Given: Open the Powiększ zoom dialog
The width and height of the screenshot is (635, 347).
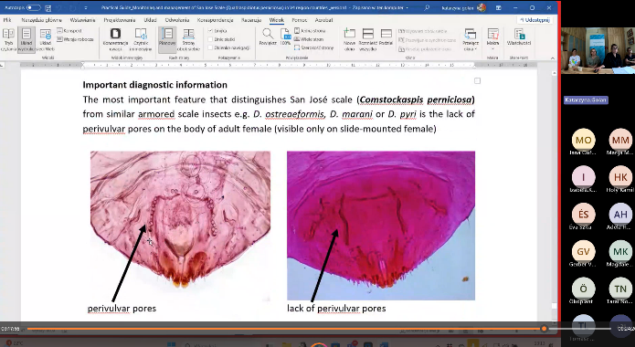Looking at the screenshot, I should coord(268,37).
